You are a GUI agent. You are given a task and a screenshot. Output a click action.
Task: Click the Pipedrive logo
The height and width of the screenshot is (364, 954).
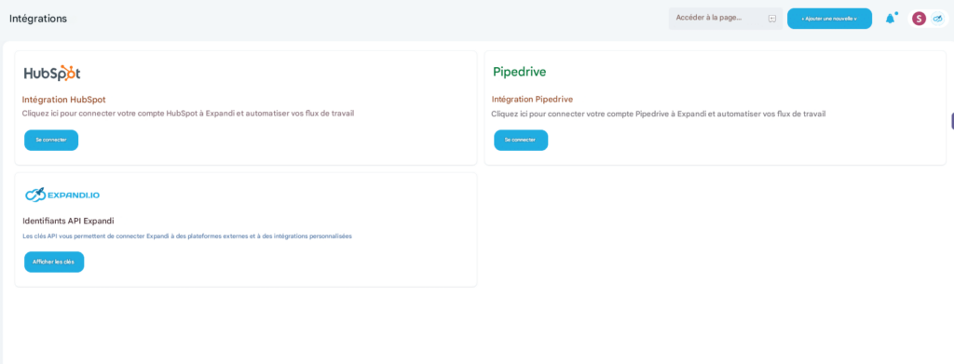[x=520, y=72]
